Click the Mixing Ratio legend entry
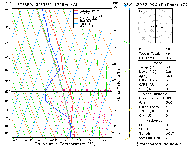Image resolution: width=190 pixels, height=146 pixels. coord(87,26)
